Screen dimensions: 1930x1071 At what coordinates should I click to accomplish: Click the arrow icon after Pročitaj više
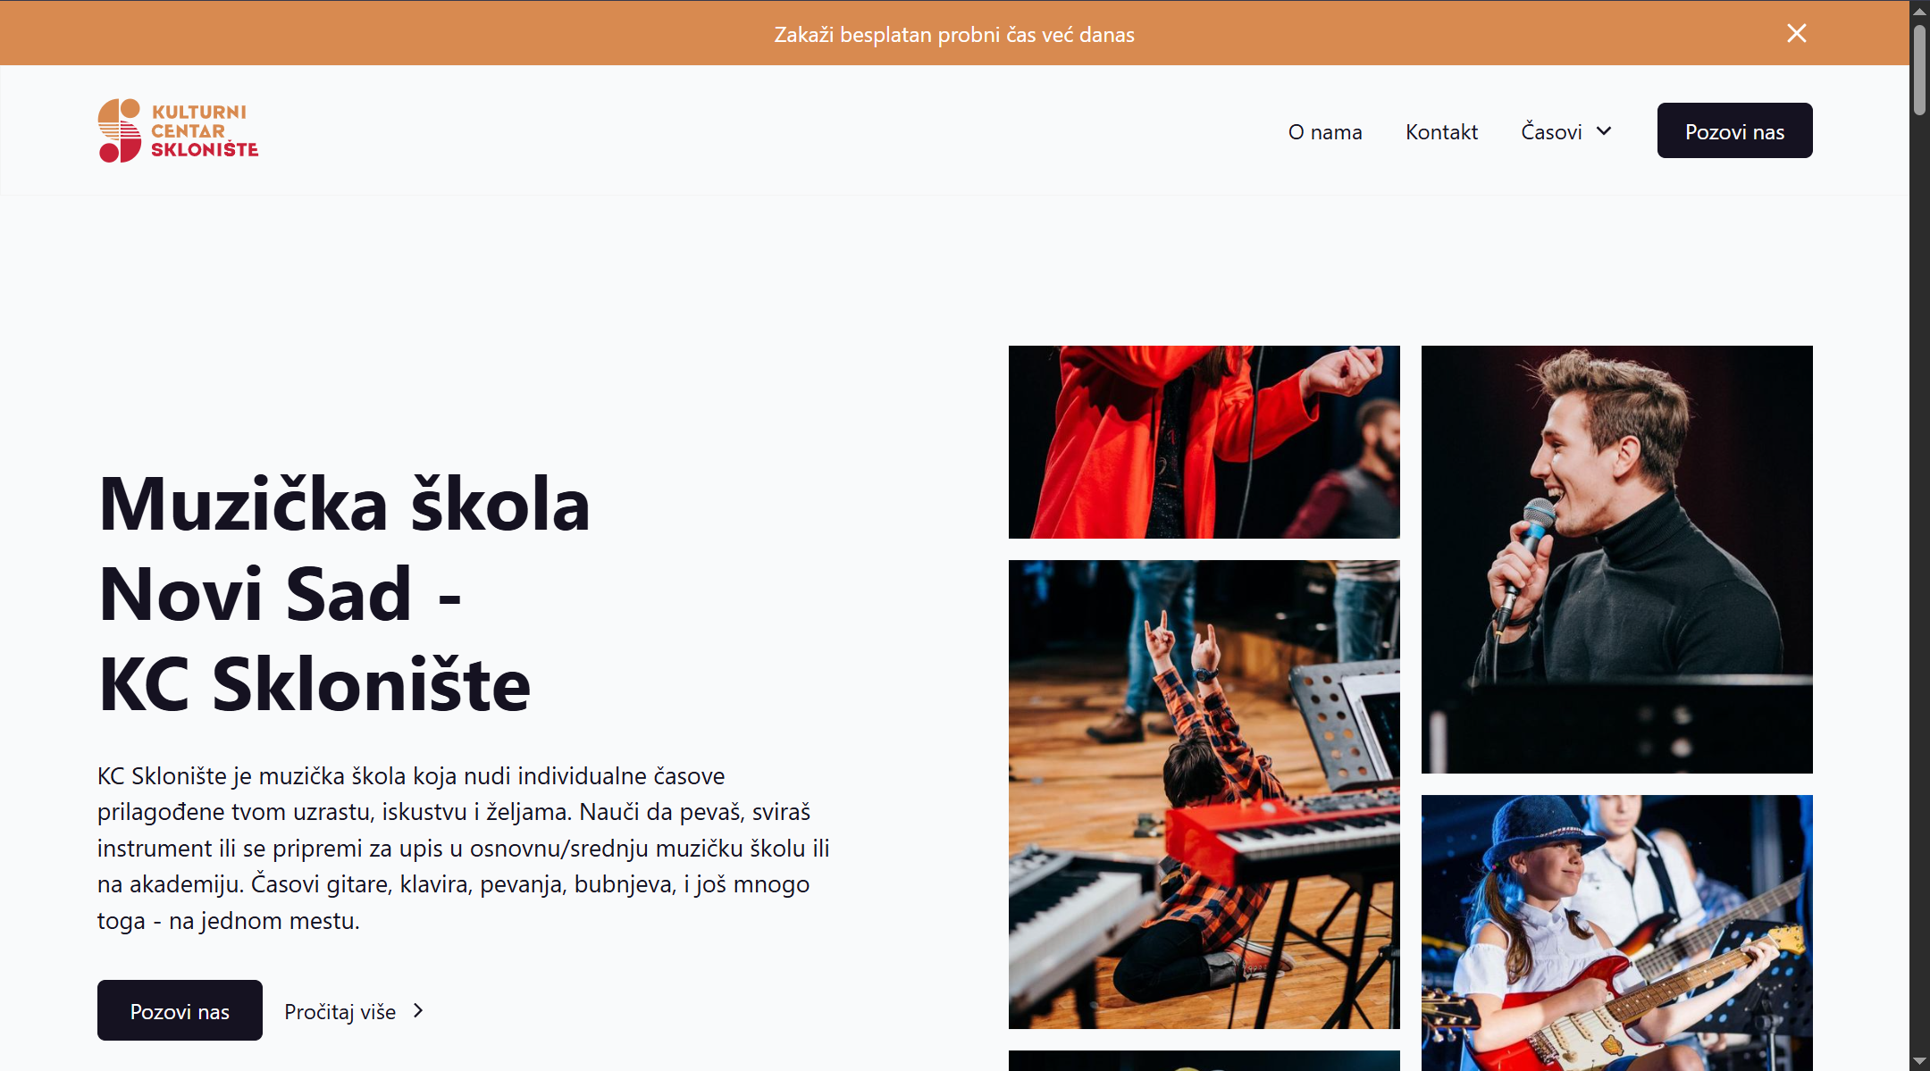pos(418,1010)
